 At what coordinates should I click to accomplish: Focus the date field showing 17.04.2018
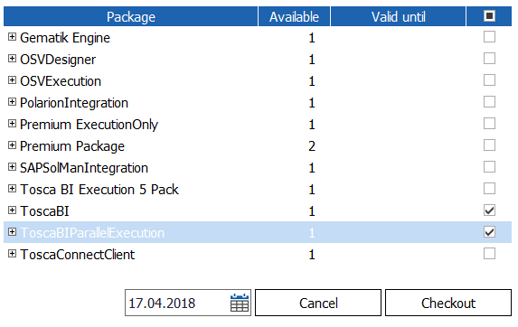pyautogui.click(x=177, y=303)
